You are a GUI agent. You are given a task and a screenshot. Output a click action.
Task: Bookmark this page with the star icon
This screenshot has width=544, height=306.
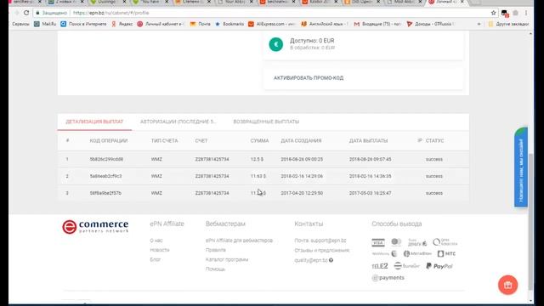click(493, 13)
